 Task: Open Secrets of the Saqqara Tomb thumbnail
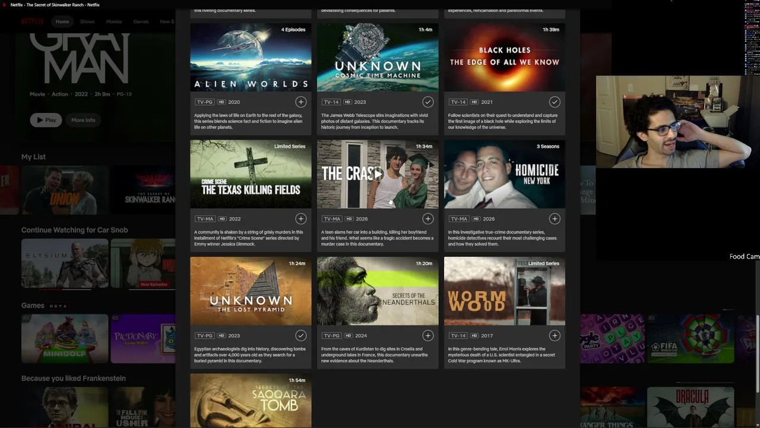pos(251,401)
